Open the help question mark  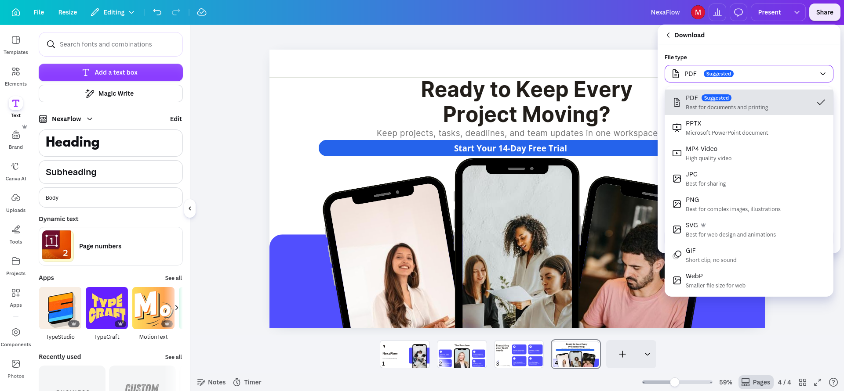tap(833, 382)
